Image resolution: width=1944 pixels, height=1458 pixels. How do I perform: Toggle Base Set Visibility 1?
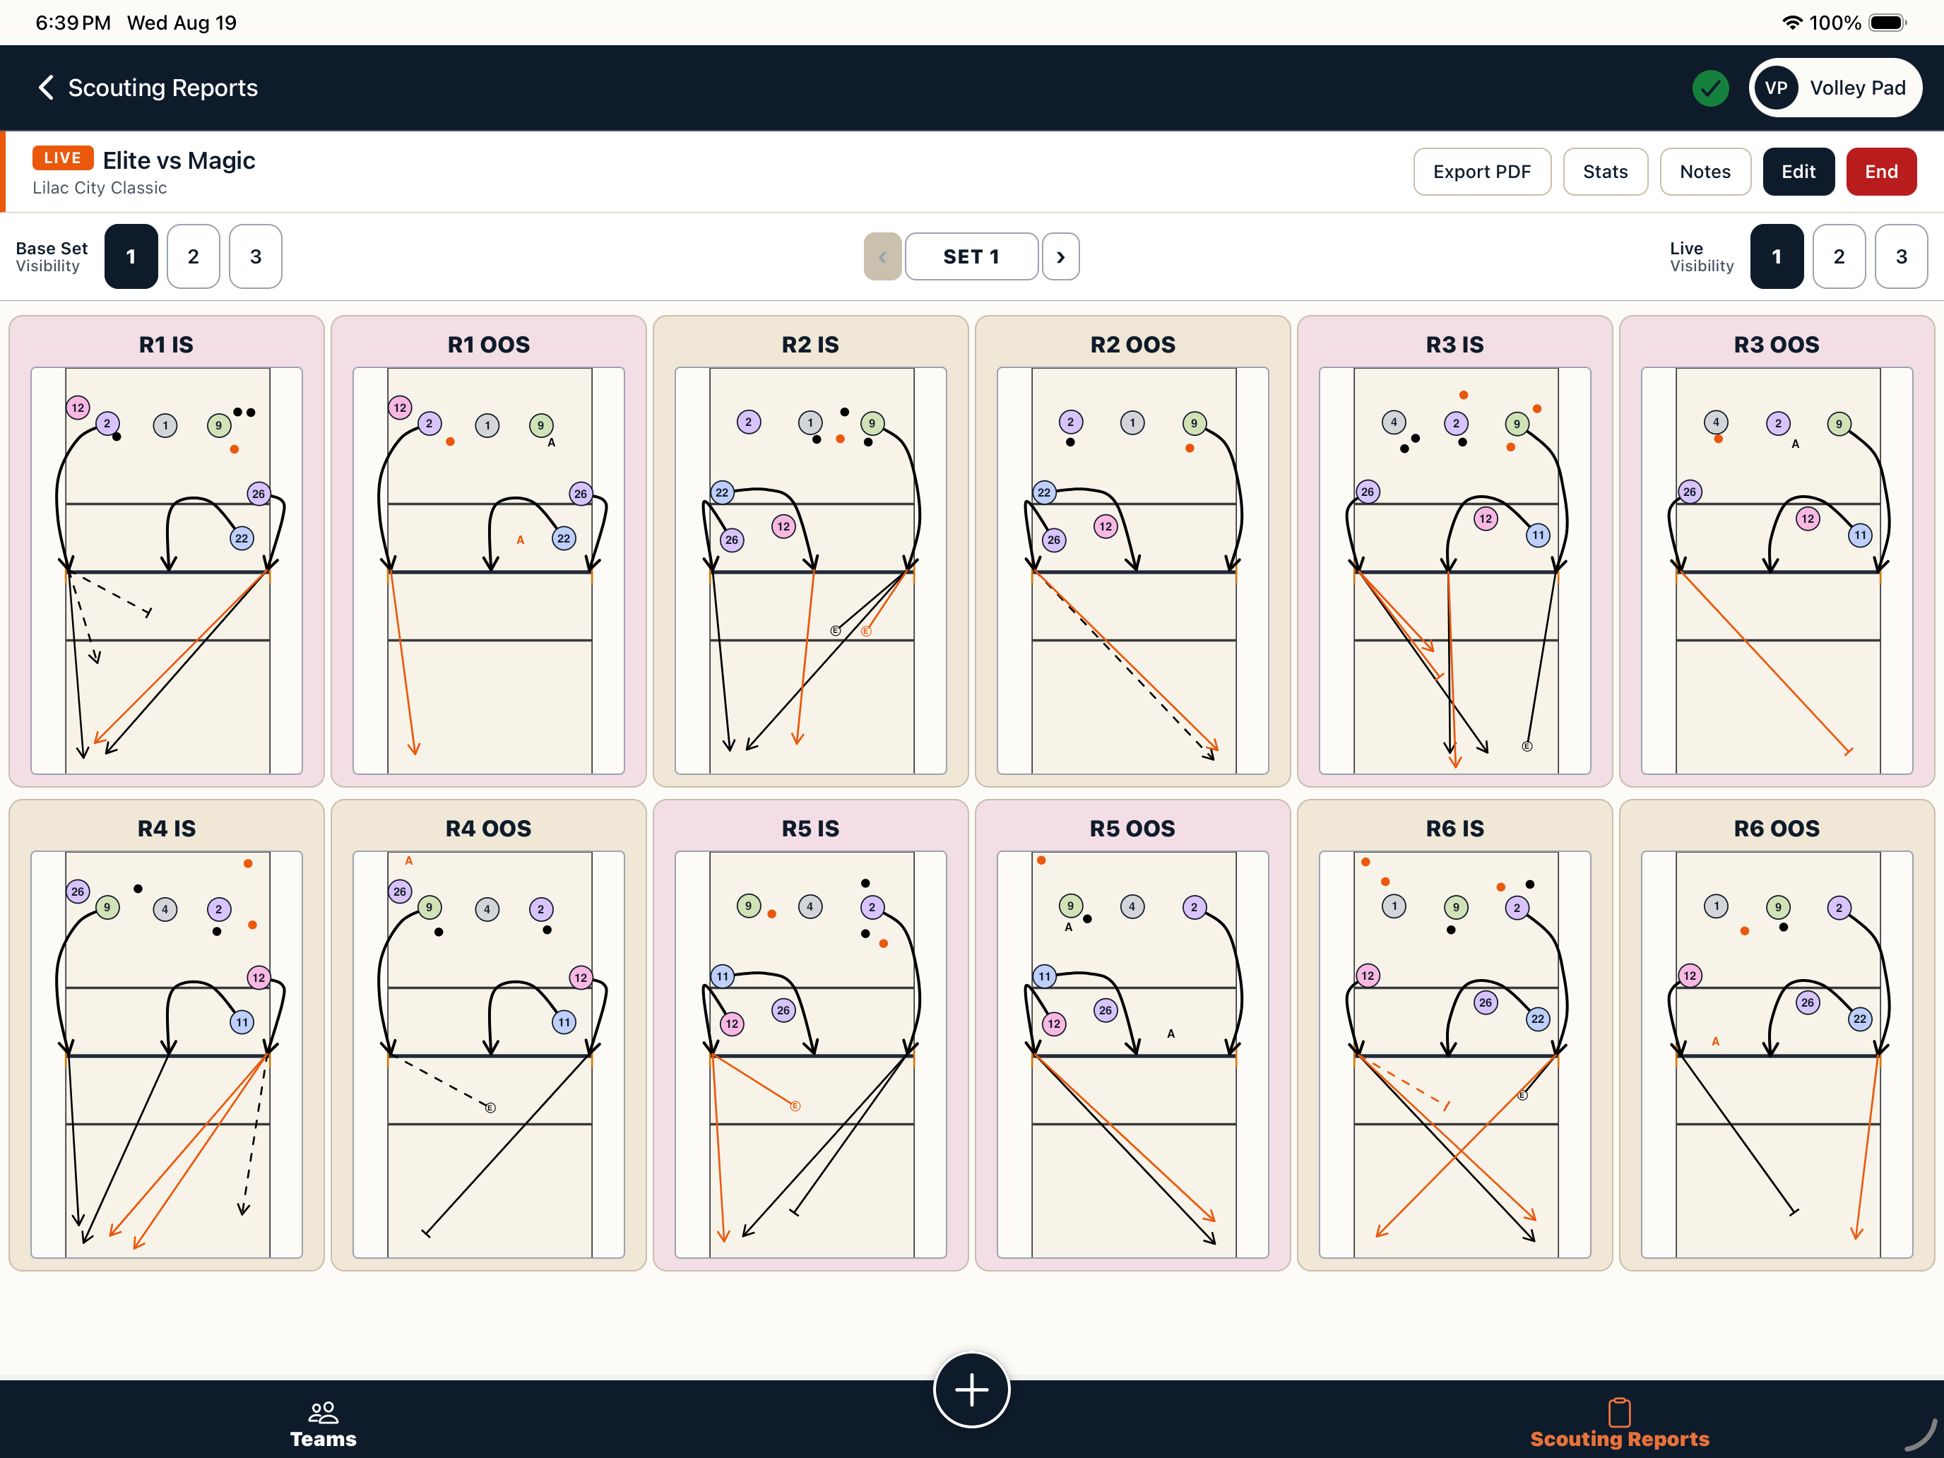pos(131,256)
